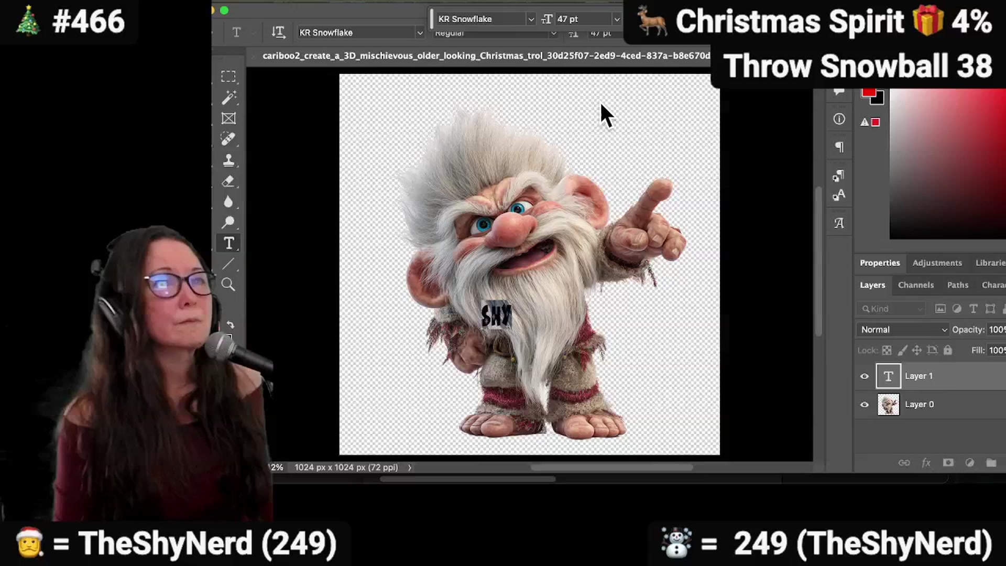Add a layer style with fx icon
Viewport: 1006px width, 566px height.
[x=926, y=463]
